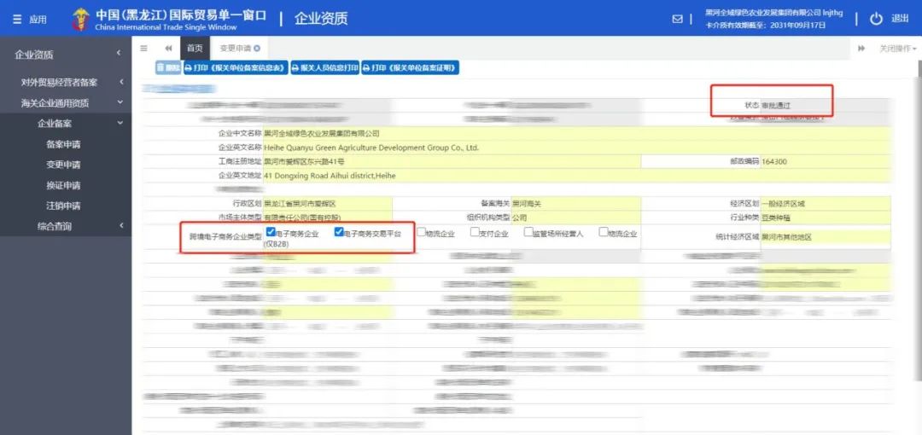This screenshot has height=435, width=922.
Task: Click 报关人员信息打印 button
Action: coord(324,68)
